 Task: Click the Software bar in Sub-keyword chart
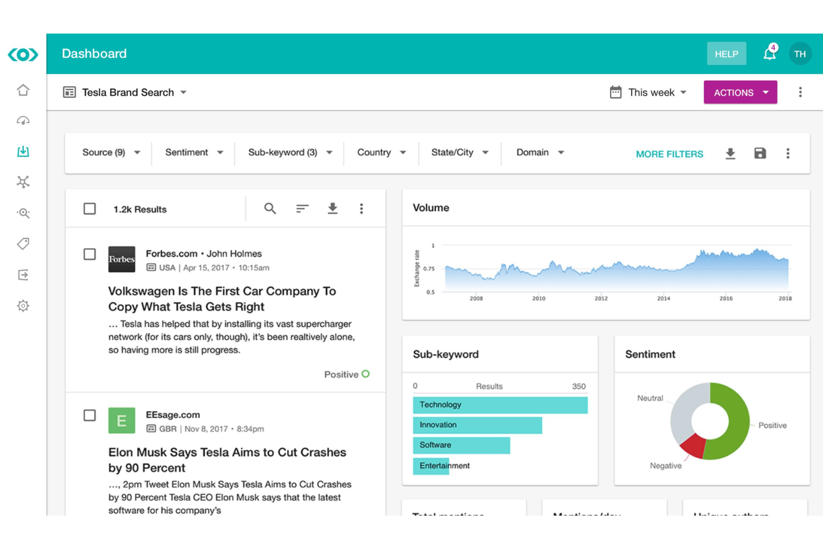click(461, 445)
